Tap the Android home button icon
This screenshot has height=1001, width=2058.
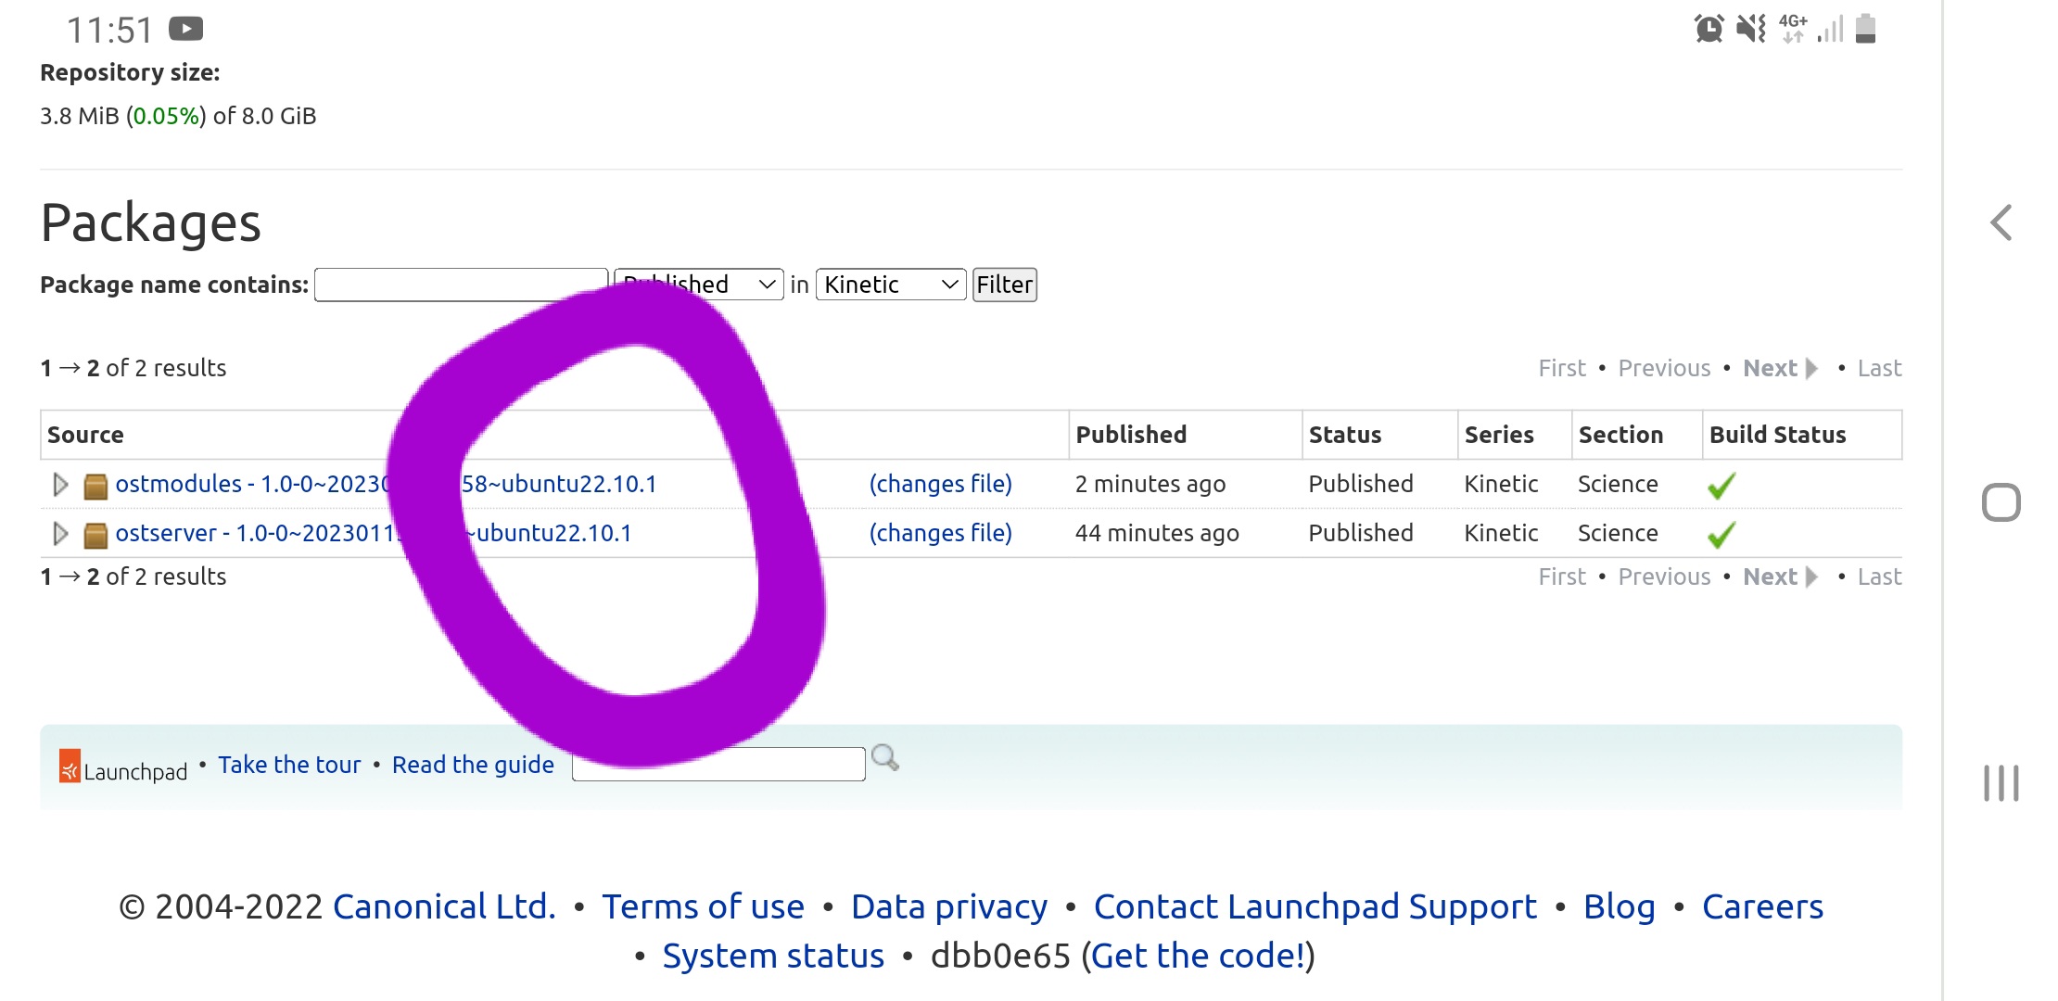[2001, 502]
